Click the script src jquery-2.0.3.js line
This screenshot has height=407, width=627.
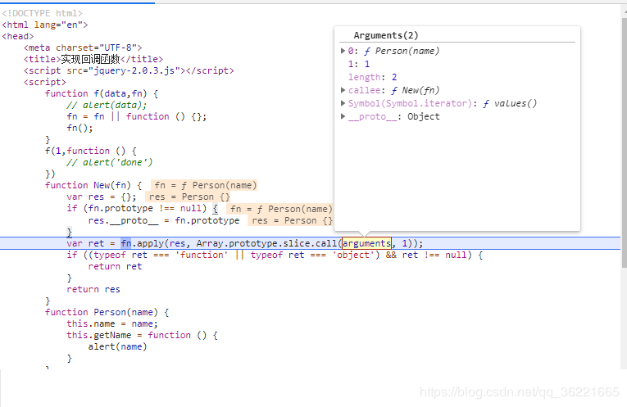129,70
